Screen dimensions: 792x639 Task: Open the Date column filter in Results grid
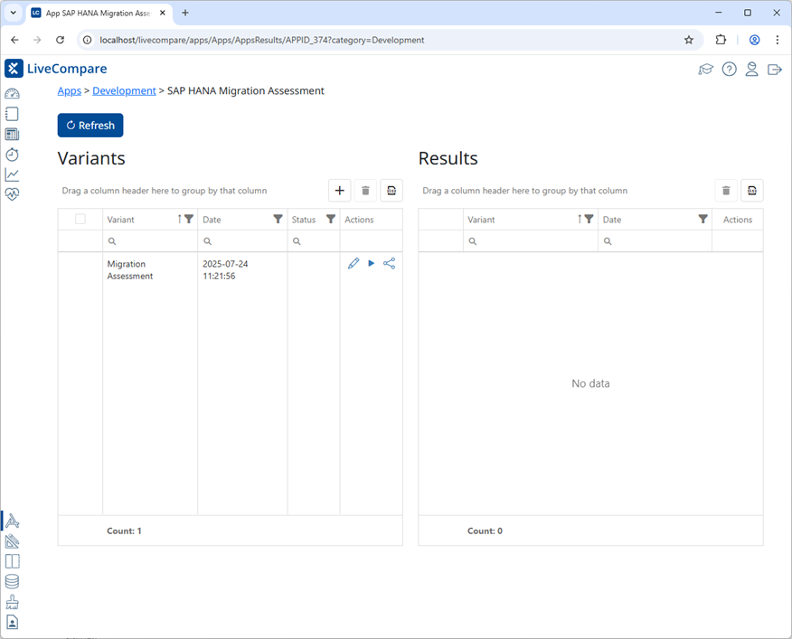tap(702, 220)
